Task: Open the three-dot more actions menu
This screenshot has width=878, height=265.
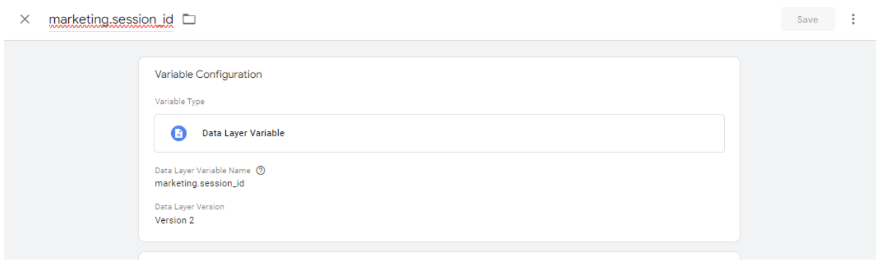Action: pyautogui.click(x=853, y=20)
